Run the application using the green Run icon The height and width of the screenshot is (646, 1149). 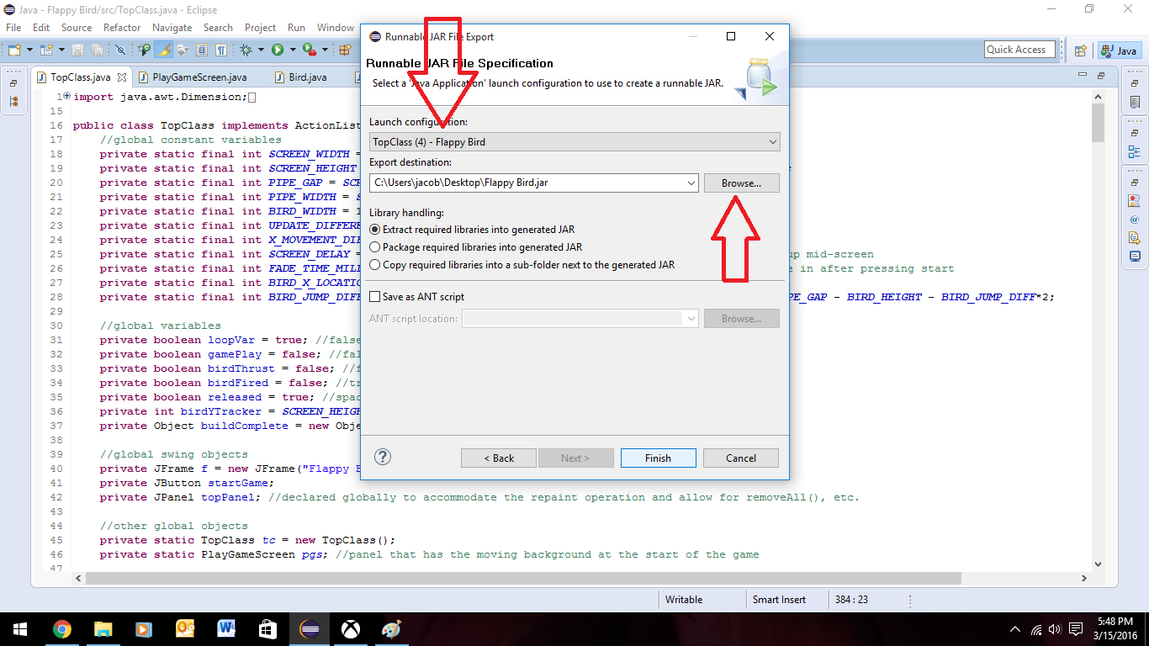277,50
